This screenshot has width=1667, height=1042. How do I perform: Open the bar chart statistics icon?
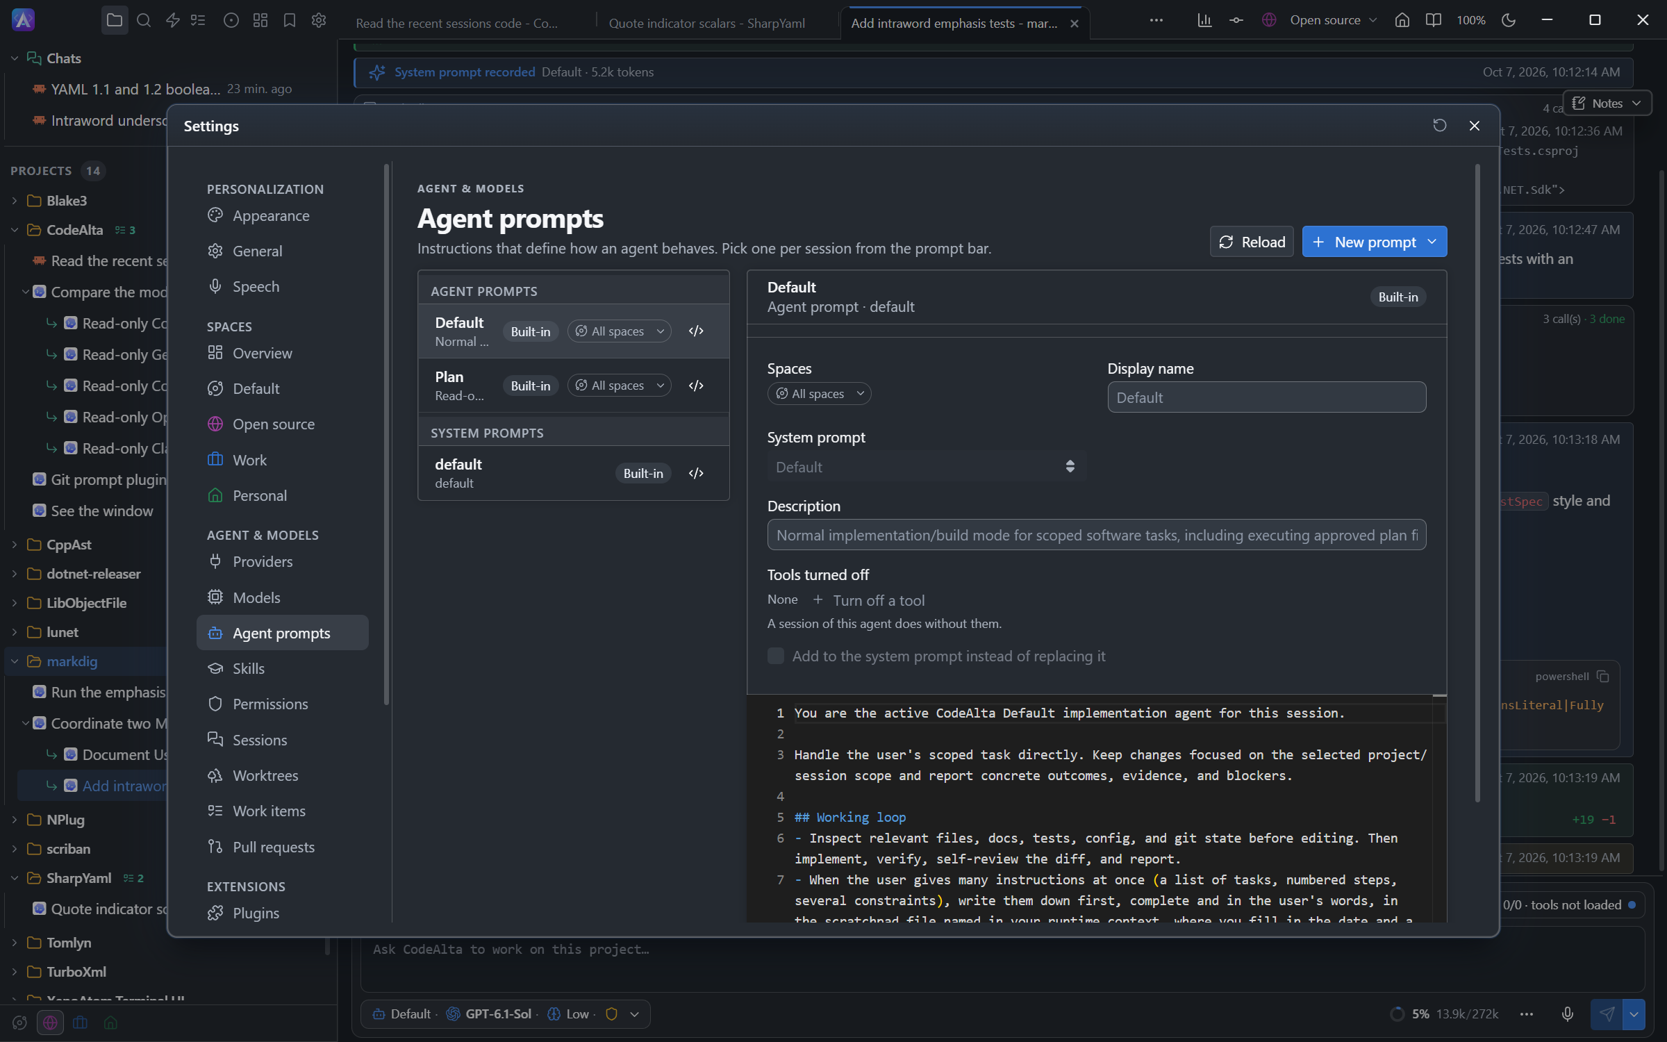[x=1204, y=20]
